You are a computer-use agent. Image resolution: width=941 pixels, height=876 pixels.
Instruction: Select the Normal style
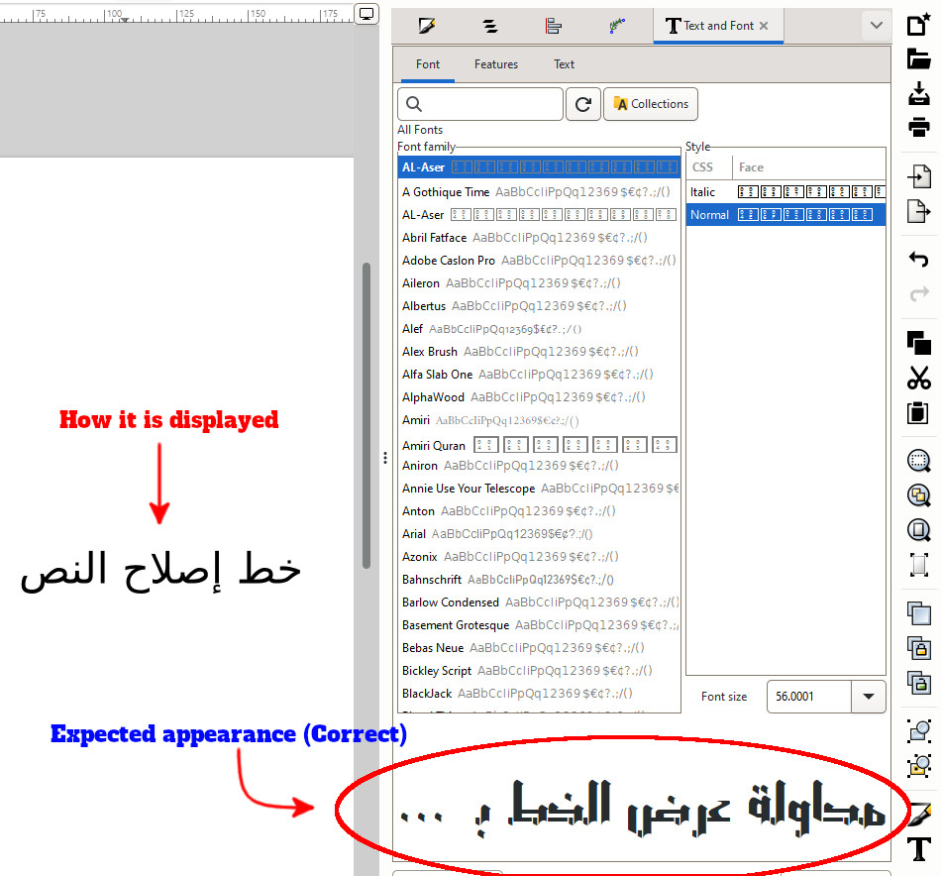pos(785,215)
